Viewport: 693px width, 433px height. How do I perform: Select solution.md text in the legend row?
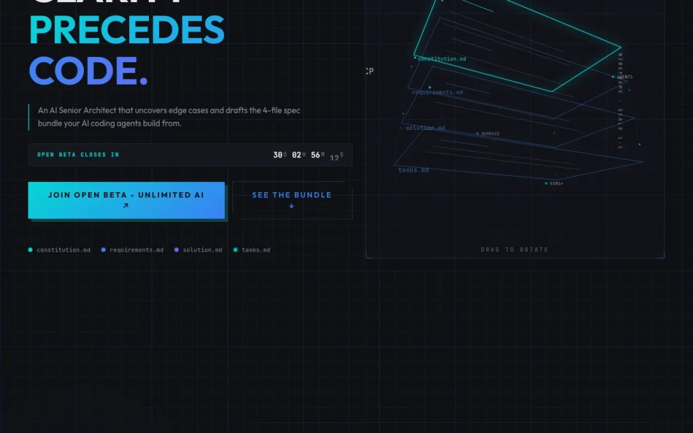click(202, 250)
